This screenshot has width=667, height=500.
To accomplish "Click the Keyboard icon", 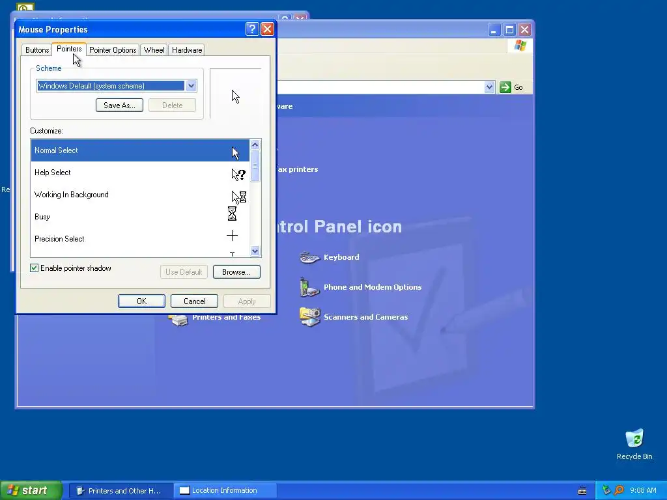I will coord(309,257).
